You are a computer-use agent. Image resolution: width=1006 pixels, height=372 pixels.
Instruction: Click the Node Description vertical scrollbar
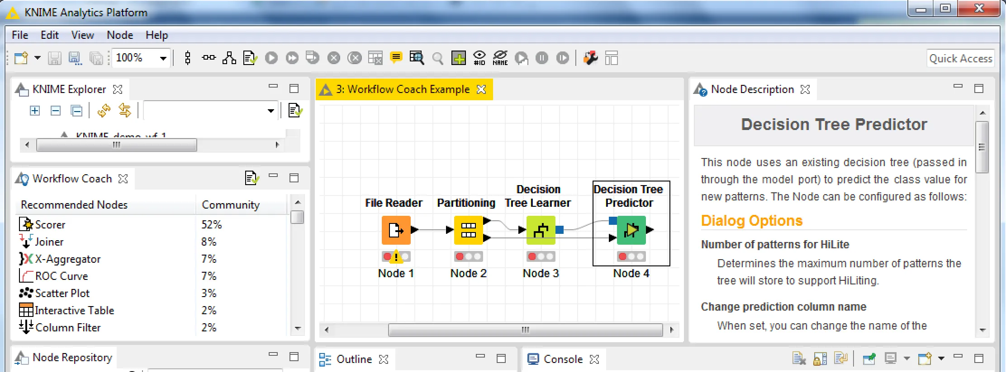(982, 147)
